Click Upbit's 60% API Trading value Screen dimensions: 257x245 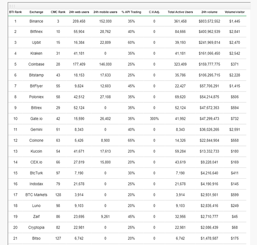pyautogui.click(x=131, y=43)
